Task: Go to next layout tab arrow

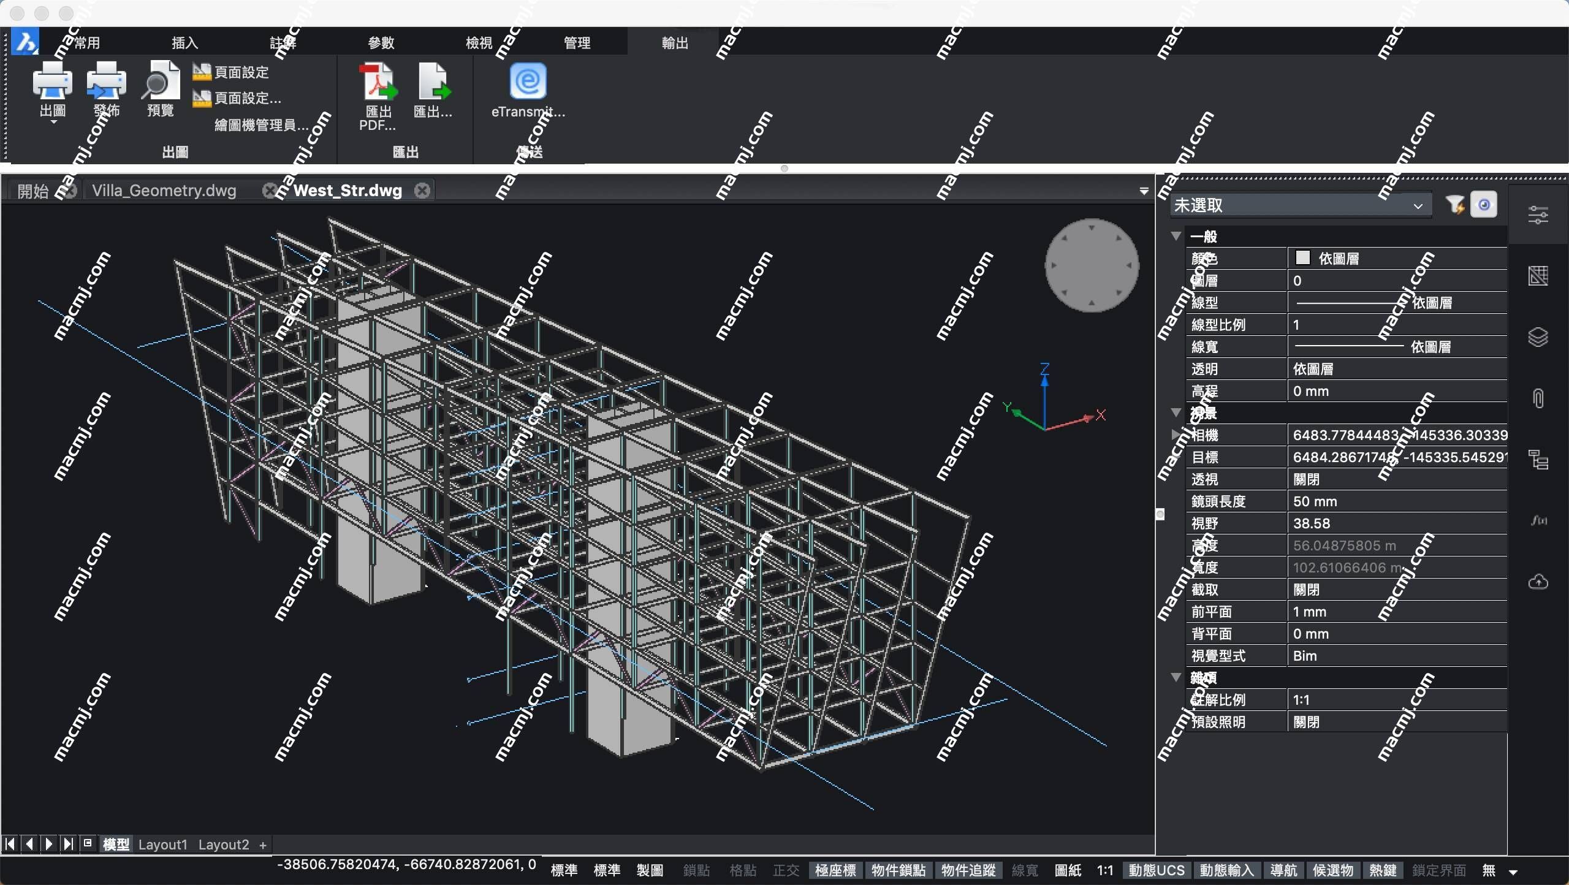Action: click(49, 844)
